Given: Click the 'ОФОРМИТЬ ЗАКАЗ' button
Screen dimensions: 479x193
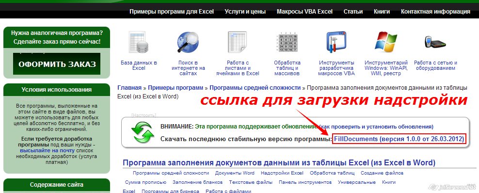Looking at the screenshot, I should coord(57,64).
